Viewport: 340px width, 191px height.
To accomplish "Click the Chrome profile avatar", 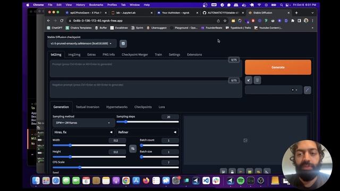I will tap(306, 21).
